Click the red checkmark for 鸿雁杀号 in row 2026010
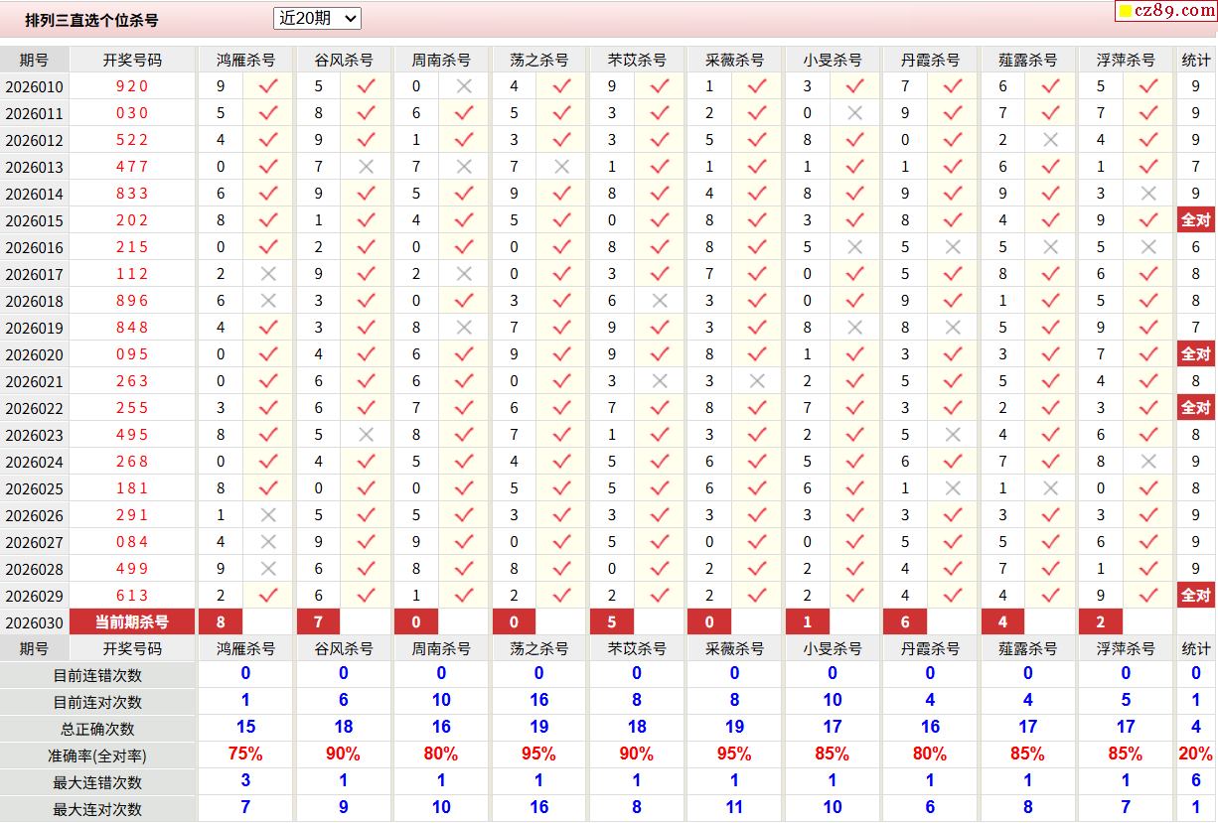The image size is (1218, 823). point(268,86)
